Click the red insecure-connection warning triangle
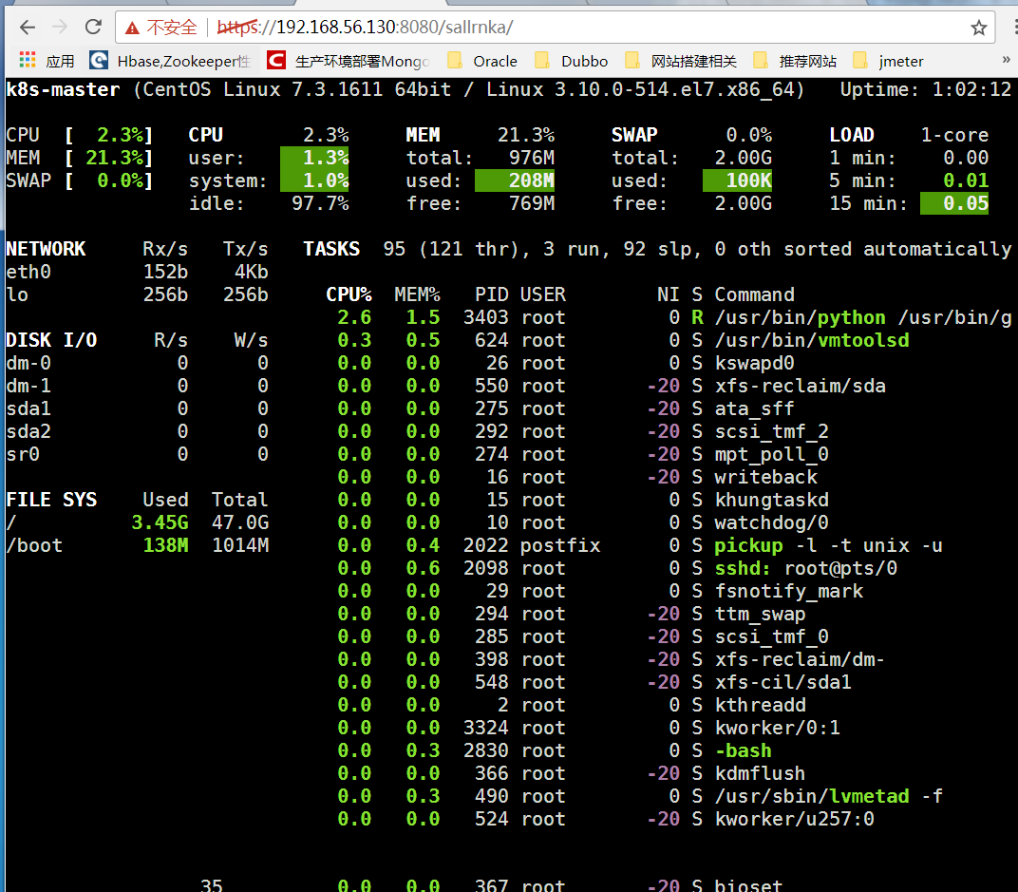 click(131, 28)
